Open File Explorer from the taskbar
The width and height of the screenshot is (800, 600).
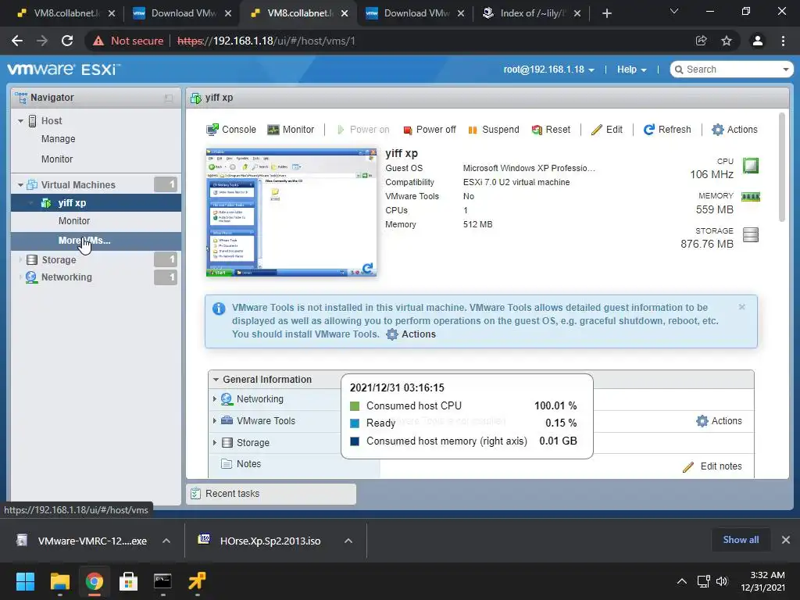point(59,581)
